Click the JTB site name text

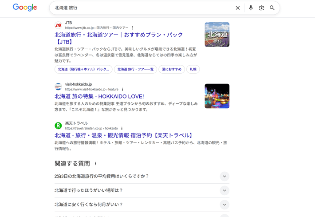(x=68, y=23)
